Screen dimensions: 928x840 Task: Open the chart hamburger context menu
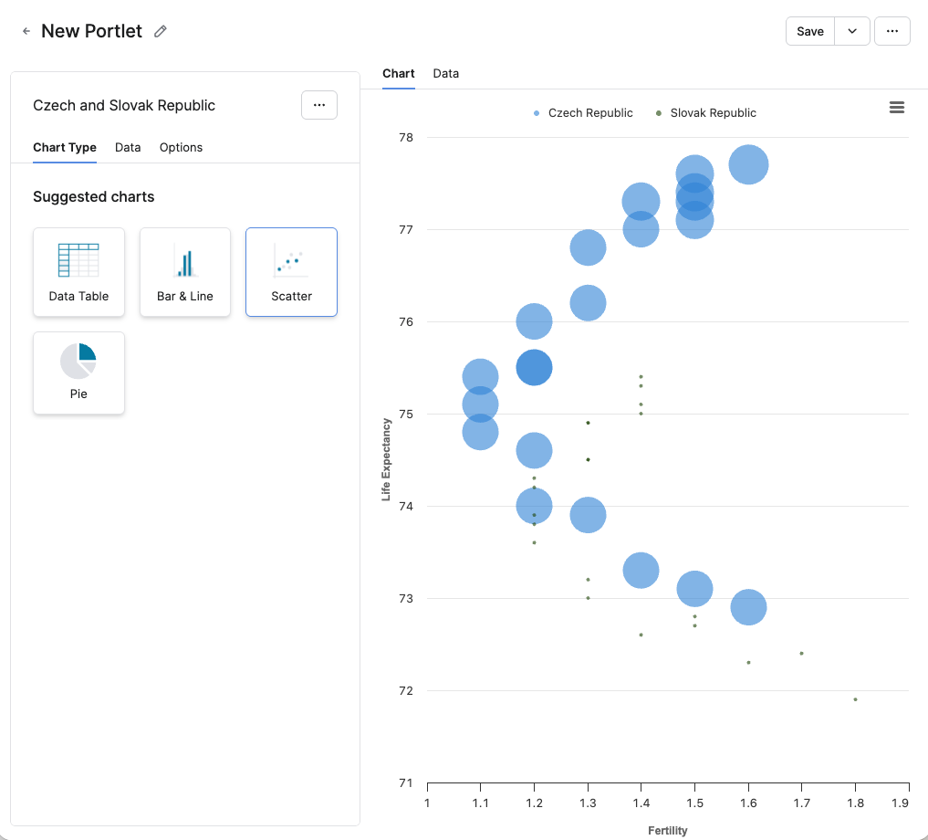click(896, 108)
